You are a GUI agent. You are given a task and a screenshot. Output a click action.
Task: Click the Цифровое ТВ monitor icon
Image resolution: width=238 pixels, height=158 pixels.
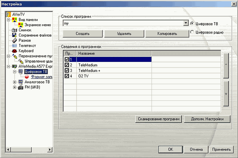coord(21,71)
